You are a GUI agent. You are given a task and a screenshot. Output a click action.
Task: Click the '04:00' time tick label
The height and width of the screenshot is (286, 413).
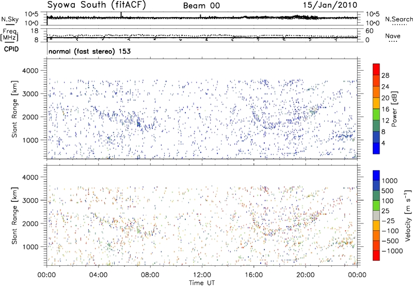click(98, 275)
